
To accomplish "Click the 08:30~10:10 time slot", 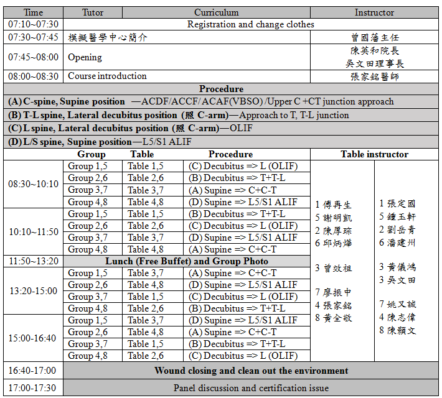I will (34, 184).
